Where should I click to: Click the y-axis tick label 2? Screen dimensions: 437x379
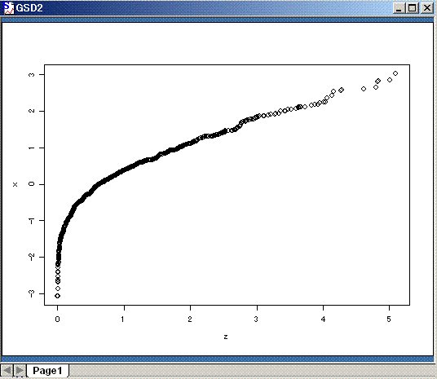click(x=32, y=111)
